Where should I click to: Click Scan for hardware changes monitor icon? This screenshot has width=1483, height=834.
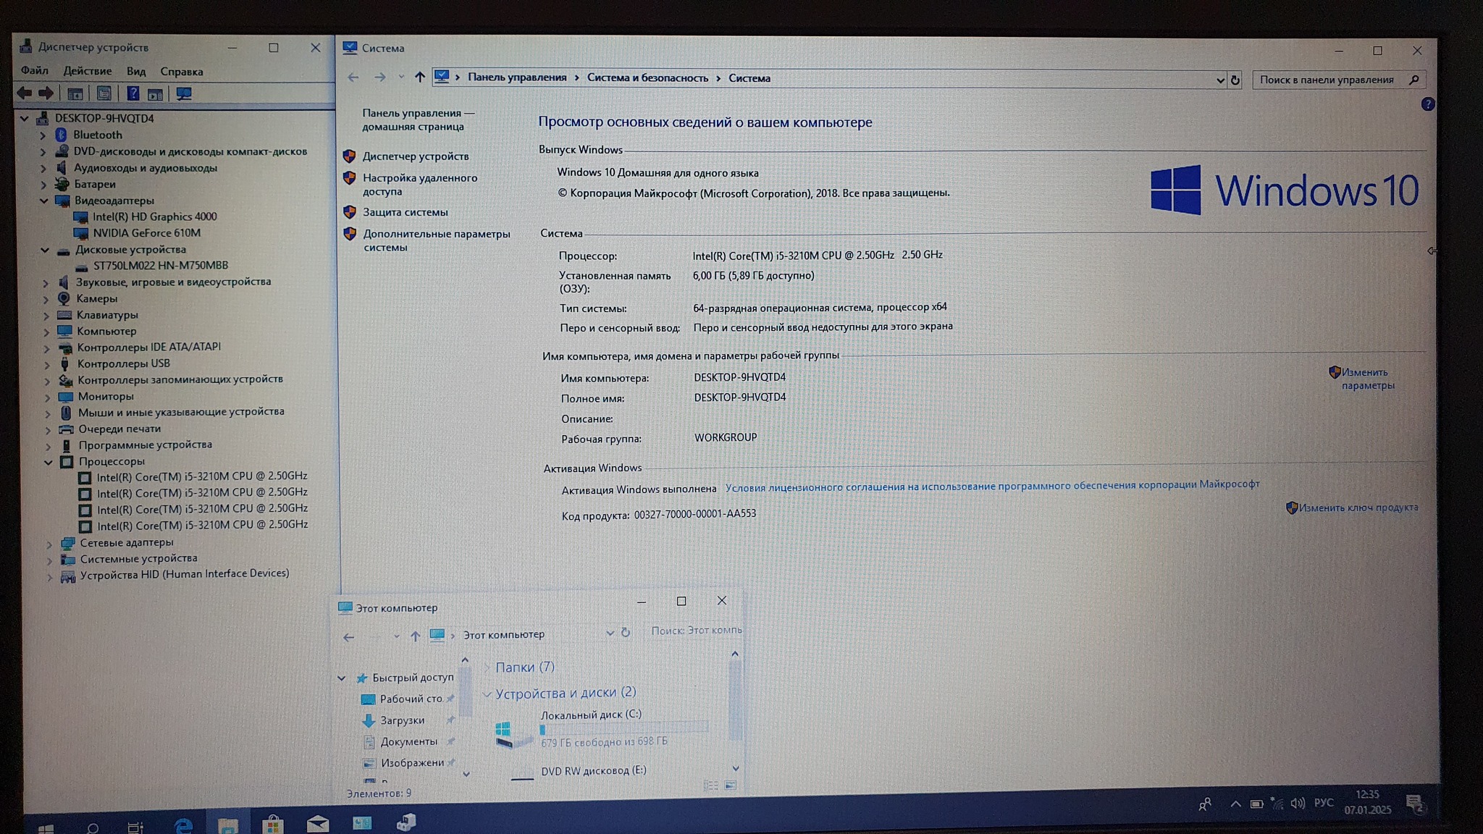coord(184,94)
